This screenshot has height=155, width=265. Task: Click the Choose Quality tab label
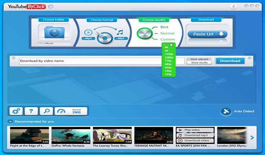pyautogui.click(x=154, y=20)
